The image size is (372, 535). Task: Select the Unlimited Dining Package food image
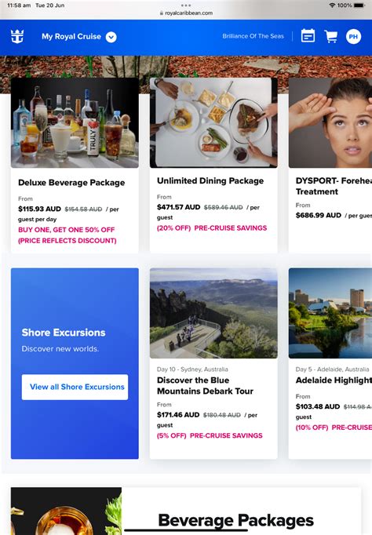pos(213,123)
